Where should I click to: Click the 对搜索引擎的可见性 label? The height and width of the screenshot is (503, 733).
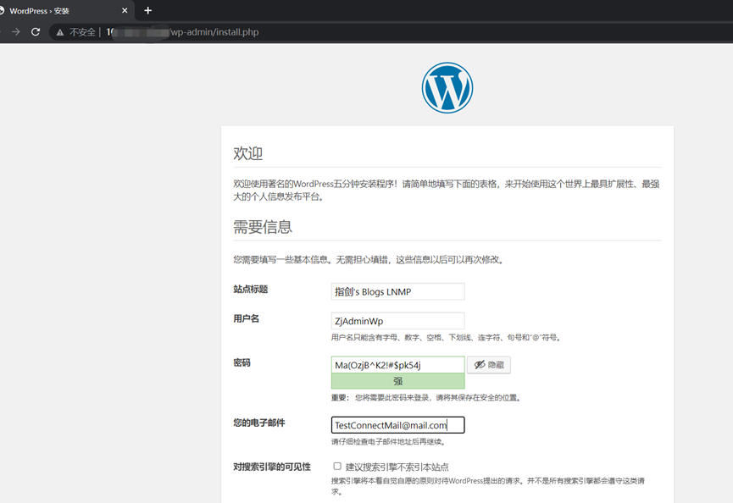272,467
